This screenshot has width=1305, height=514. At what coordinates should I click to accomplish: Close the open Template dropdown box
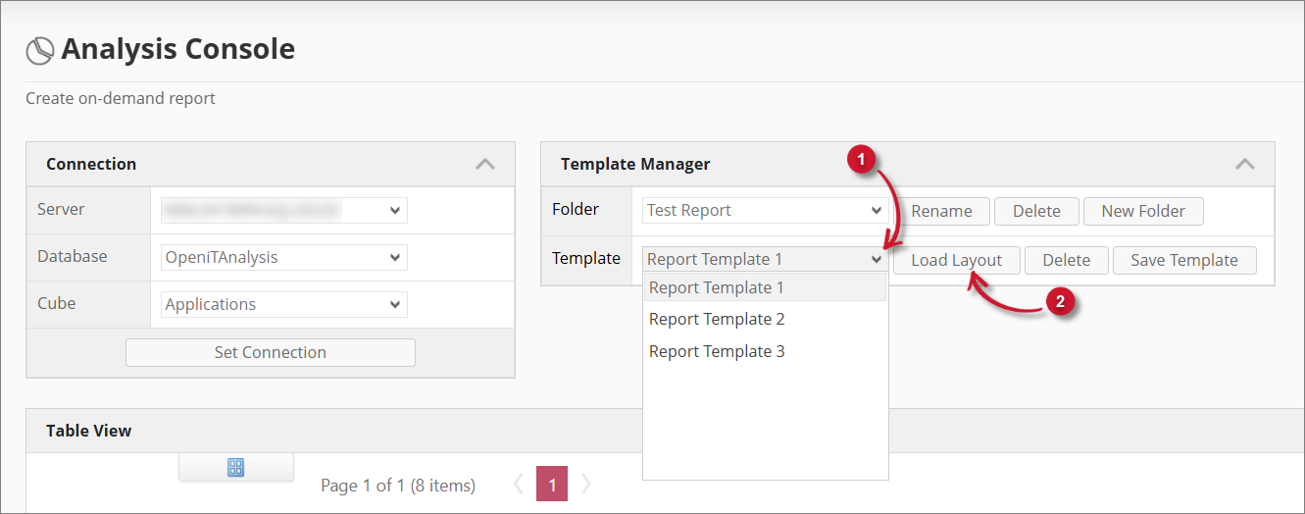pos(765,259)
